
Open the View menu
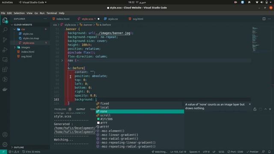point(30,13)
